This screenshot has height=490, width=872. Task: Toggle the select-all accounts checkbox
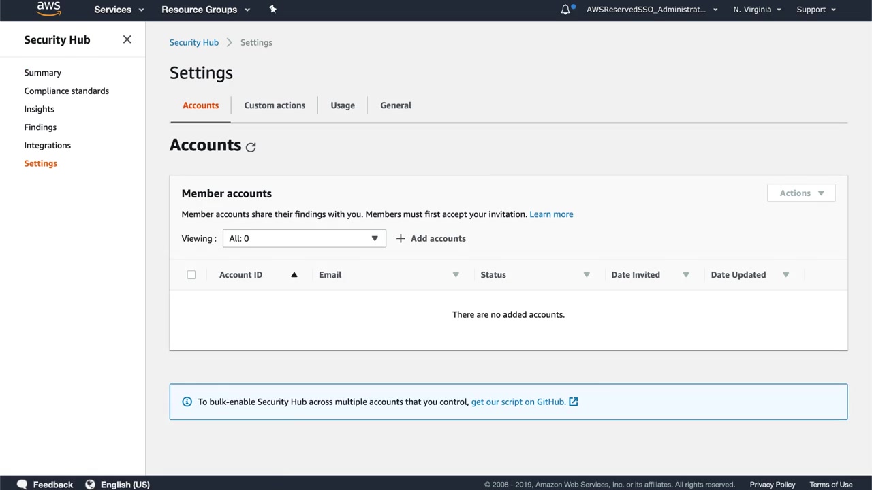[191, 275]
